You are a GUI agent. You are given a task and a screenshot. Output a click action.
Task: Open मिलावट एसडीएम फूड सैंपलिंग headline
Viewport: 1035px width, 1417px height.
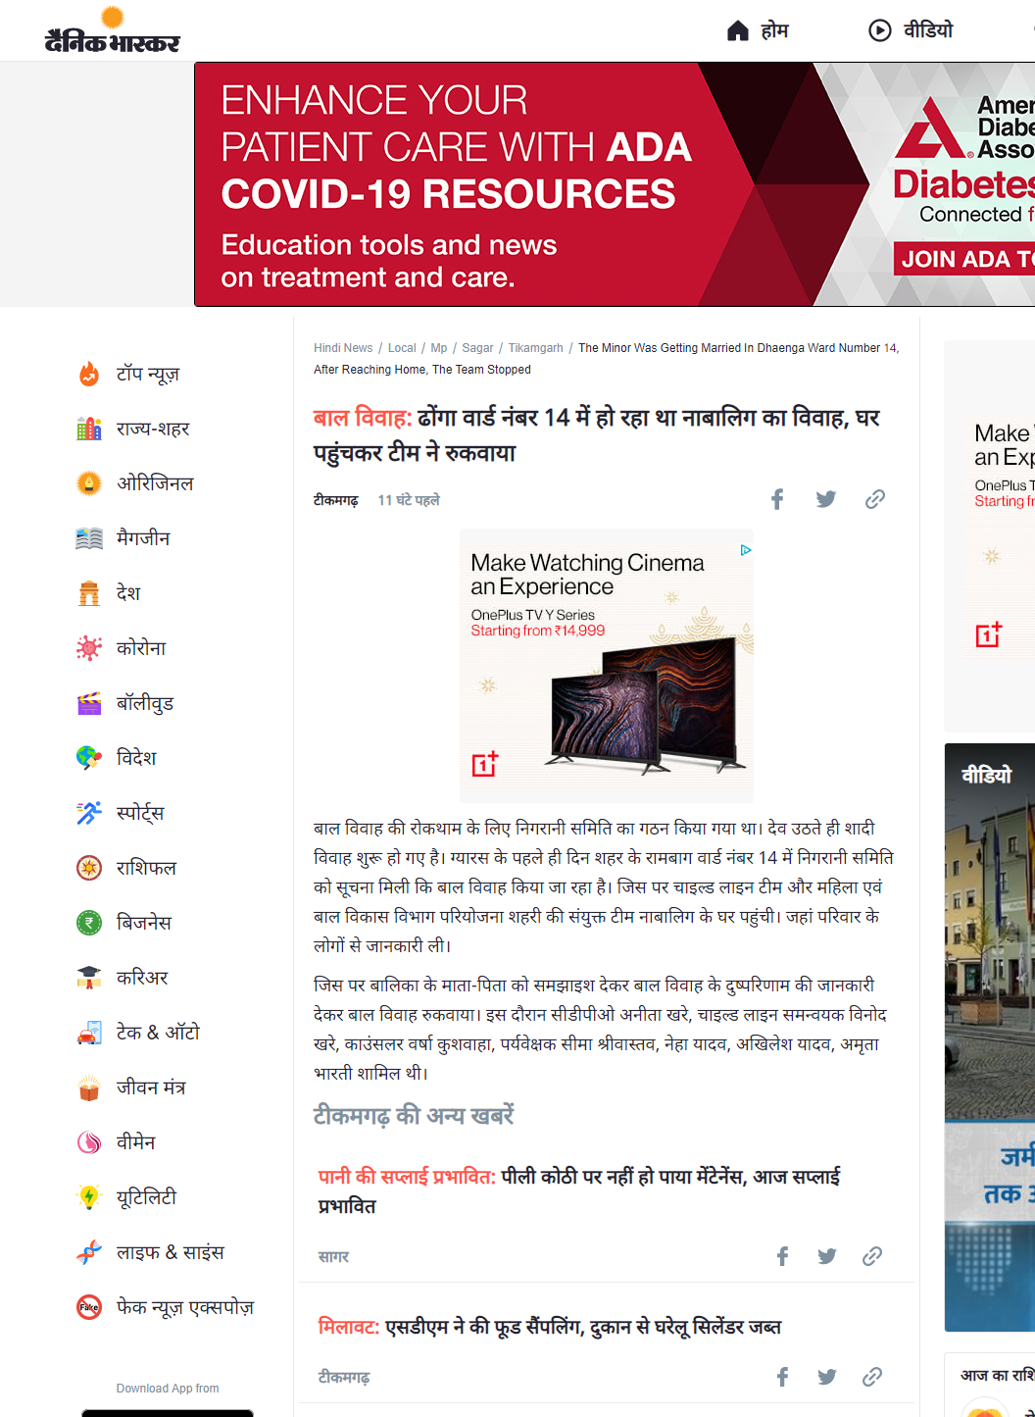click(550, 1327)
